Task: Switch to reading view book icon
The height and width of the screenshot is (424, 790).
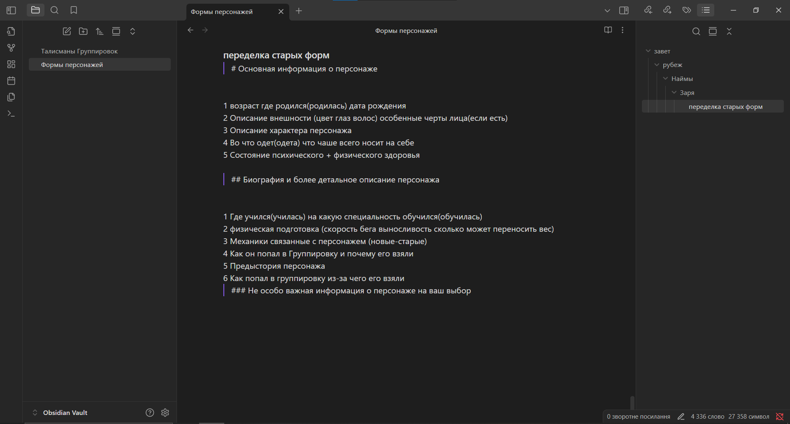Action: click(608, 30)
